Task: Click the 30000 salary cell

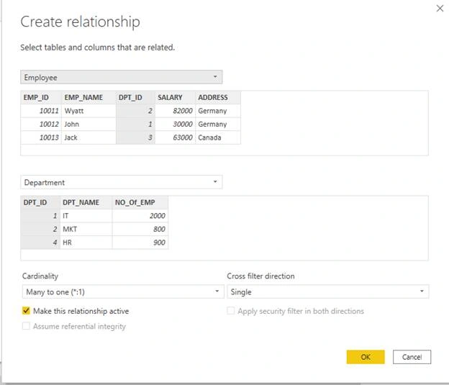Action: [x=175, y=124]
